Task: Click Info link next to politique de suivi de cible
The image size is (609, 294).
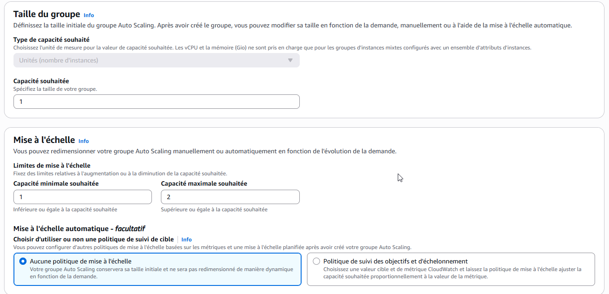Action: [187, 240]
